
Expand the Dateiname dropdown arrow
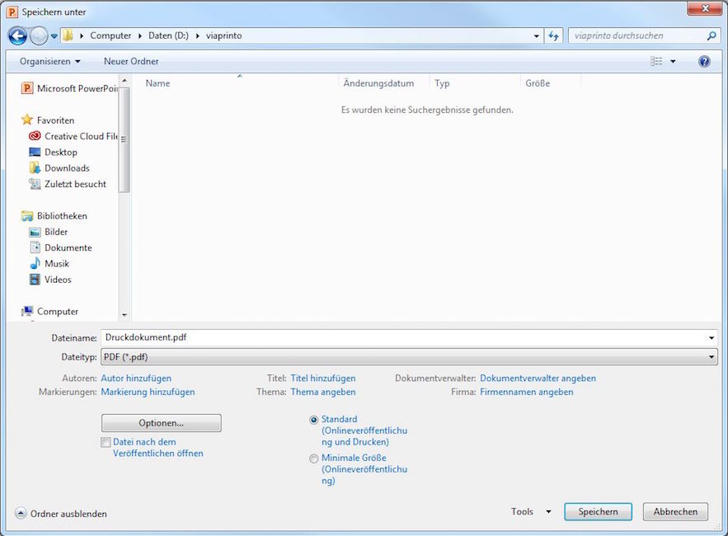pyautogui.click(x=712, y=337)
